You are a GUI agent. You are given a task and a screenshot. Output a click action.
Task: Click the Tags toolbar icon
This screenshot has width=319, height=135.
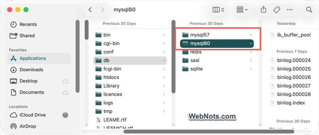point(276,10)
